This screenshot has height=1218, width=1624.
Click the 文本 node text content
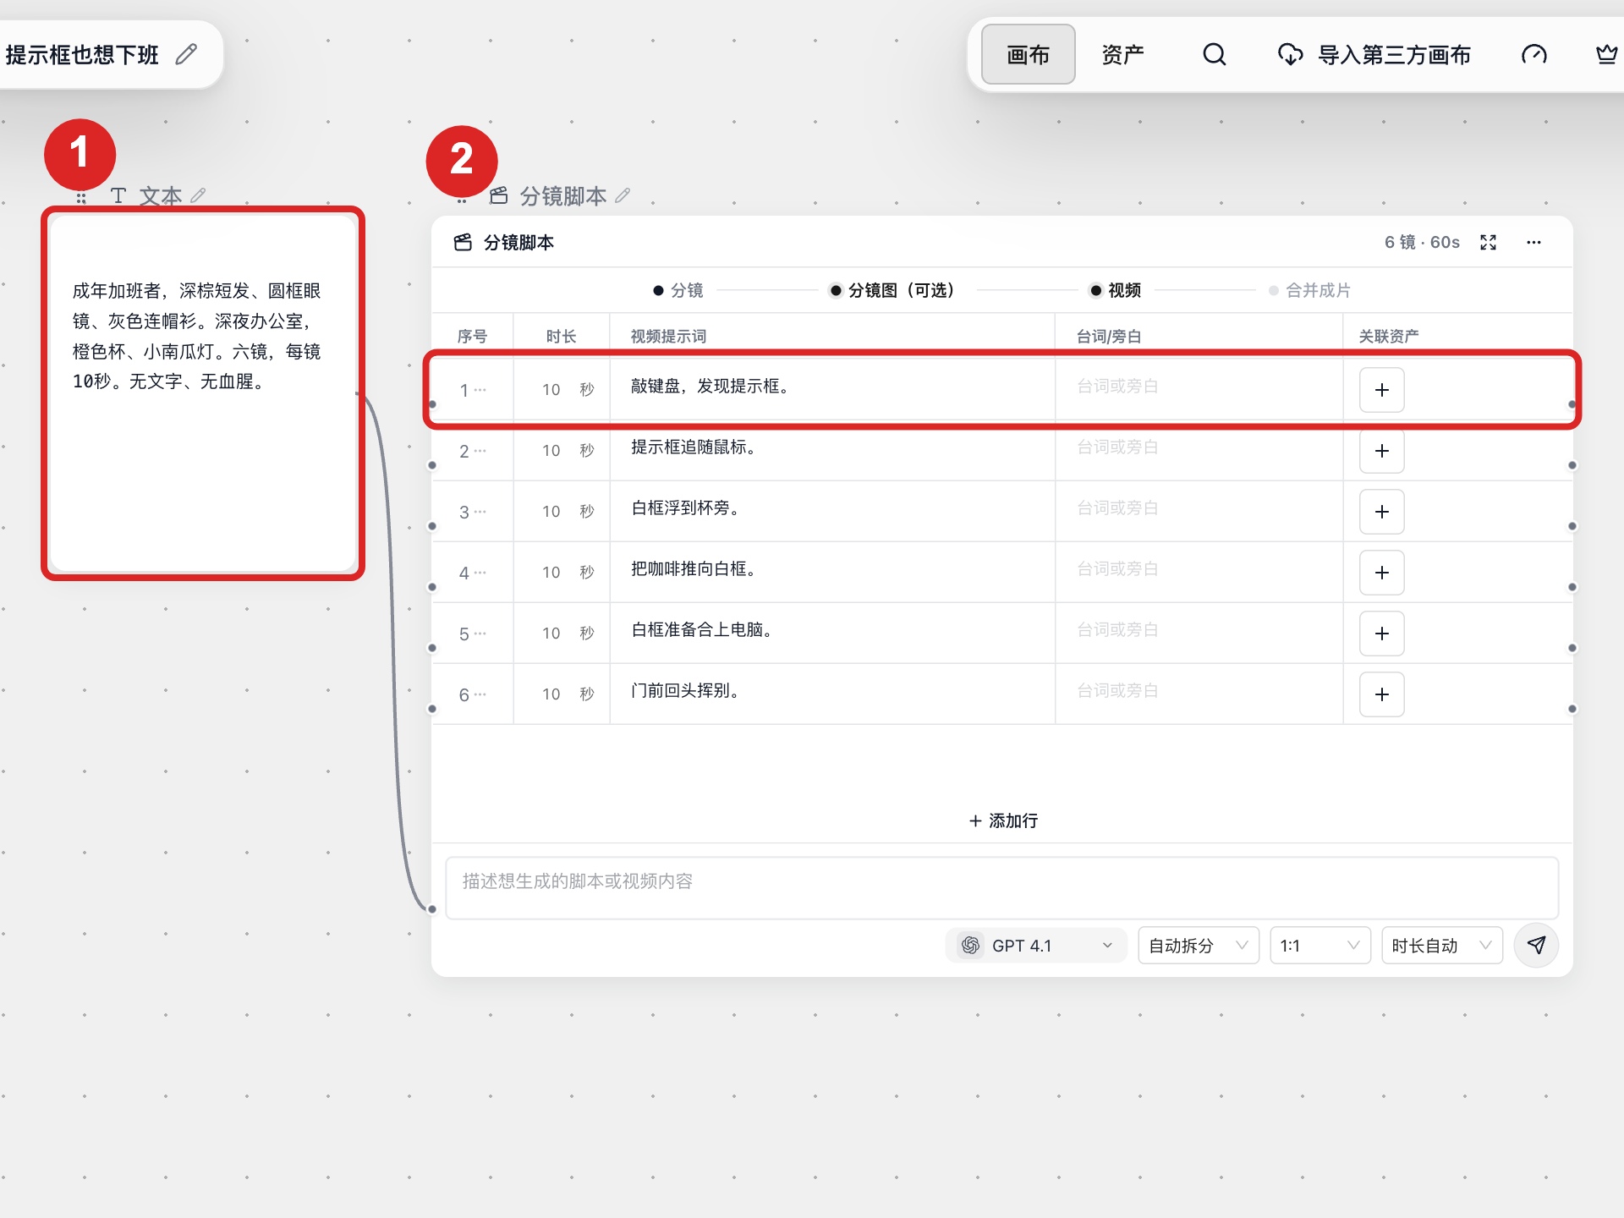[197, 337]
